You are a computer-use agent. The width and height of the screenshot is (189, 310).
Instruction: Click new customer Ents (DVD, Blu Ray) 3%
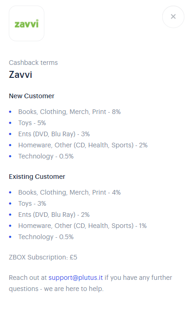point(54,134)
